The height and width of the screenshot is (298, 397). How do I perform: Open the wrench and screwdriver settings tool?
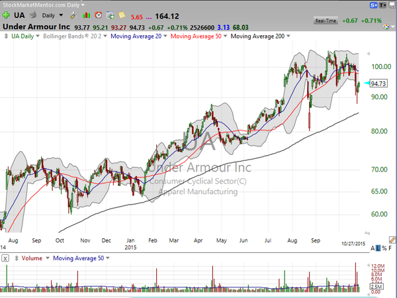point(74,15)
